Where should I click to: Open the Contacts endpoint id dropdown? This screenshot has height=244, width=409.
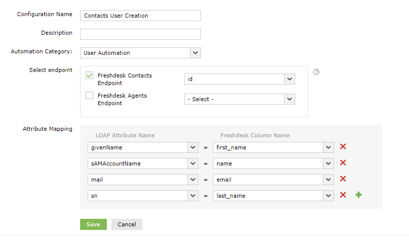(x=289, y=79)
